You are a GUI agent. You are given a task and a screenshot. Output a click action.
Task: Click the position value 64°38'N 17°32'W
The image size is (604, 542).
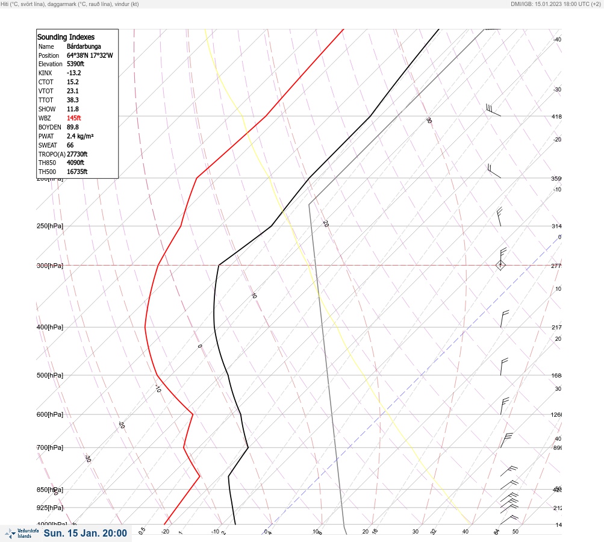click(x=90, y=55)
